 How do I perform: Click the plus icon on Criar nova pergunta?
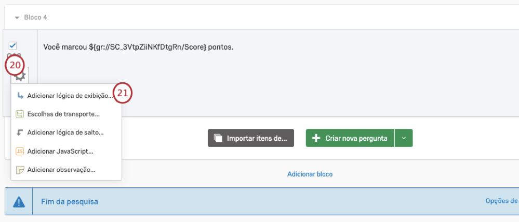(x=316, y=138)
